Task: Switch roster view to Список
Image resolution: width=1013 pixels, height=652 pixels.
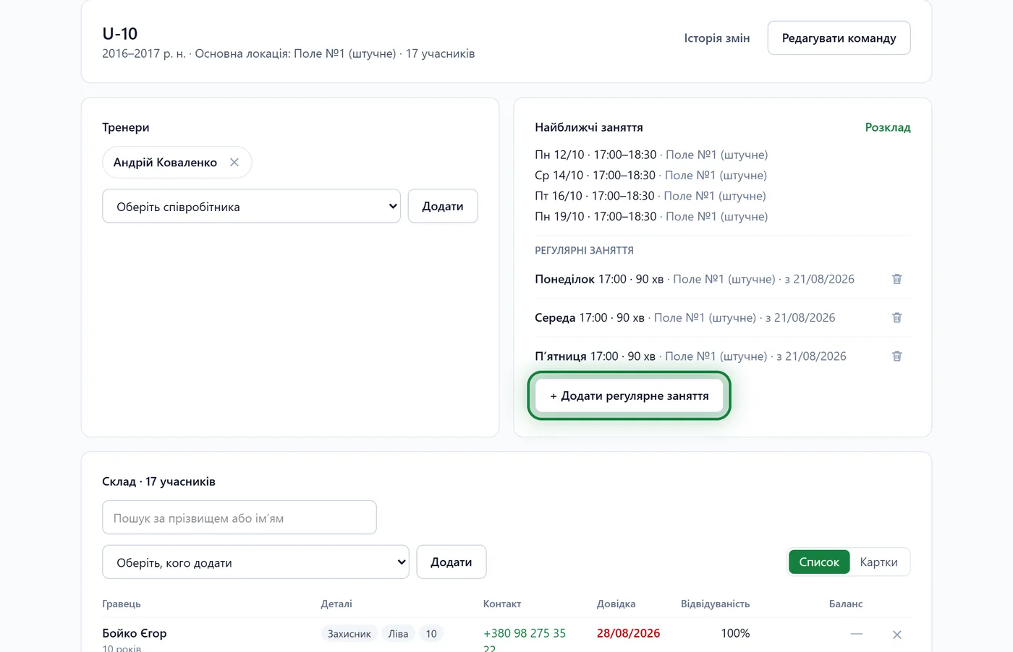Action: click(819, 562)
